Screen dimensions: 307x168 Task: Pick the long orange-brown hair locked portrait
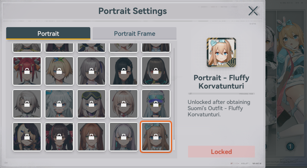pyautogui.click(x=91, y=137)
